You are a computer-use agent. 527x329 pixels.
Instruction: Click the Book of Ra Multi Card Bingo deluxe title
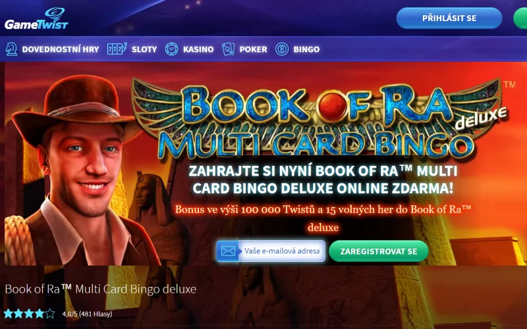coord(101,289)
